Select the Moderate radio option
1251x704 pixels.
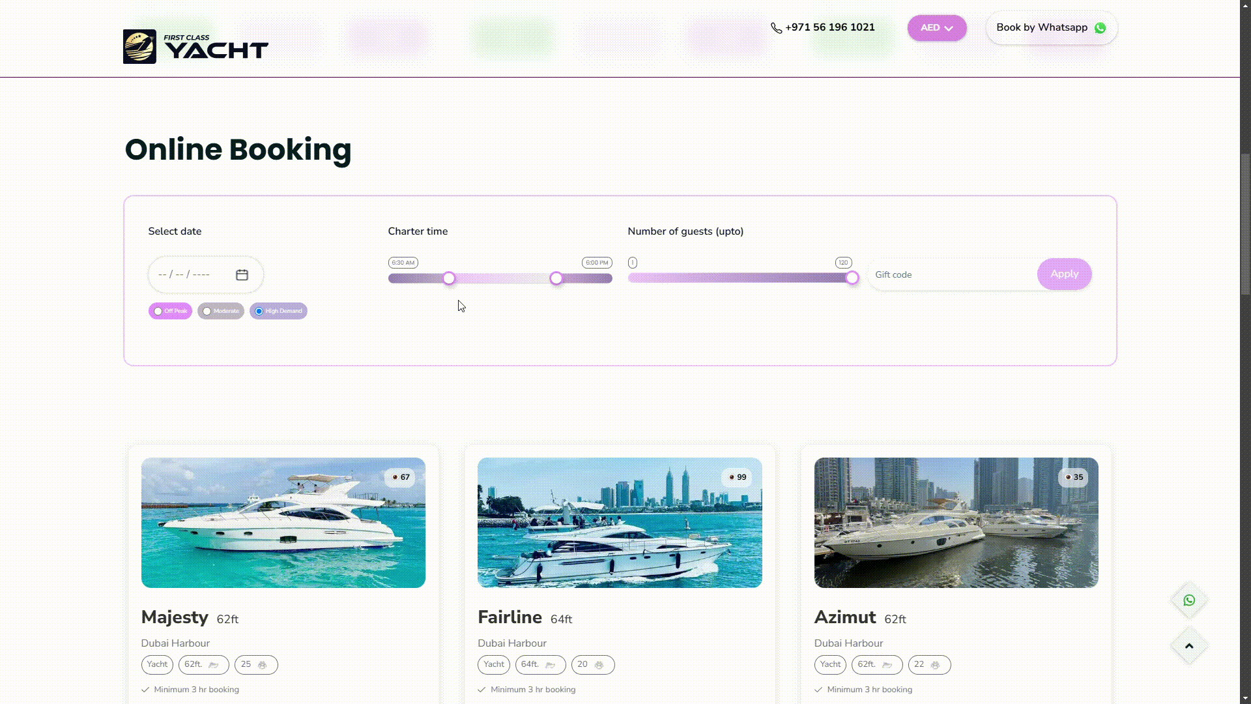coord(207,312)
